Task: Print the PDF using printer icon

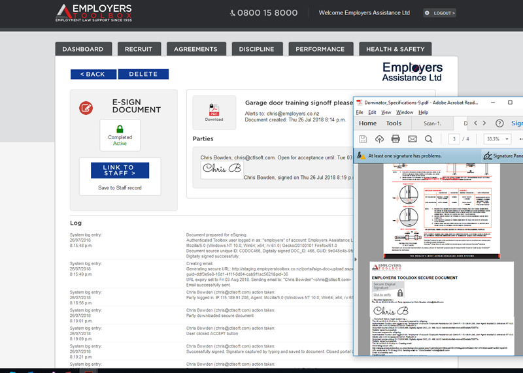Action: [396, 138]
